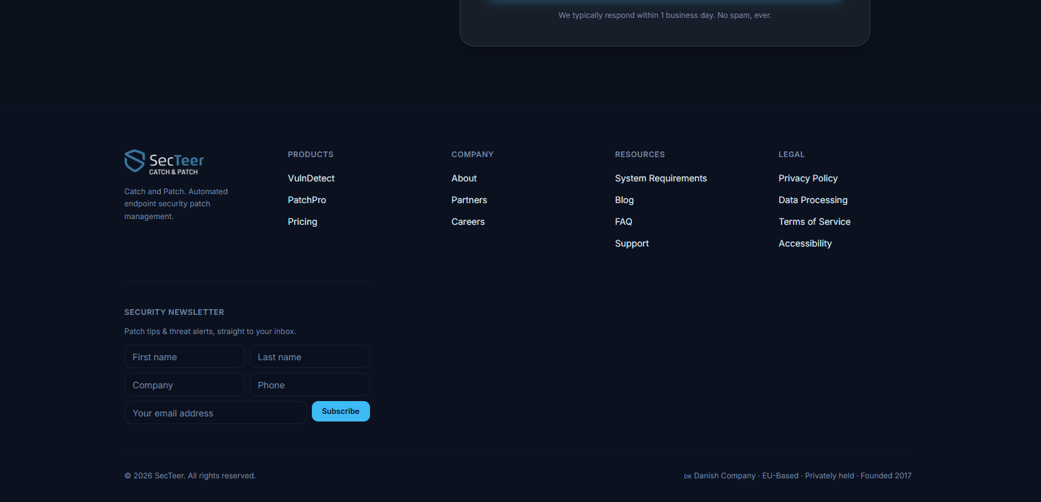This screenshot has height=502, width=1041.
Task: Open the About company link
Action: pos(464,178)
